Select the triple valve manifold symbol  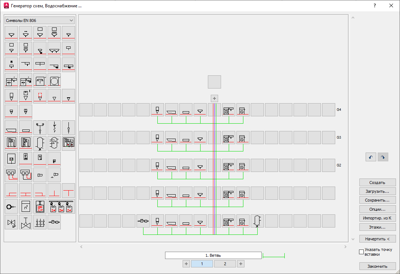click(x=40, y=222)
